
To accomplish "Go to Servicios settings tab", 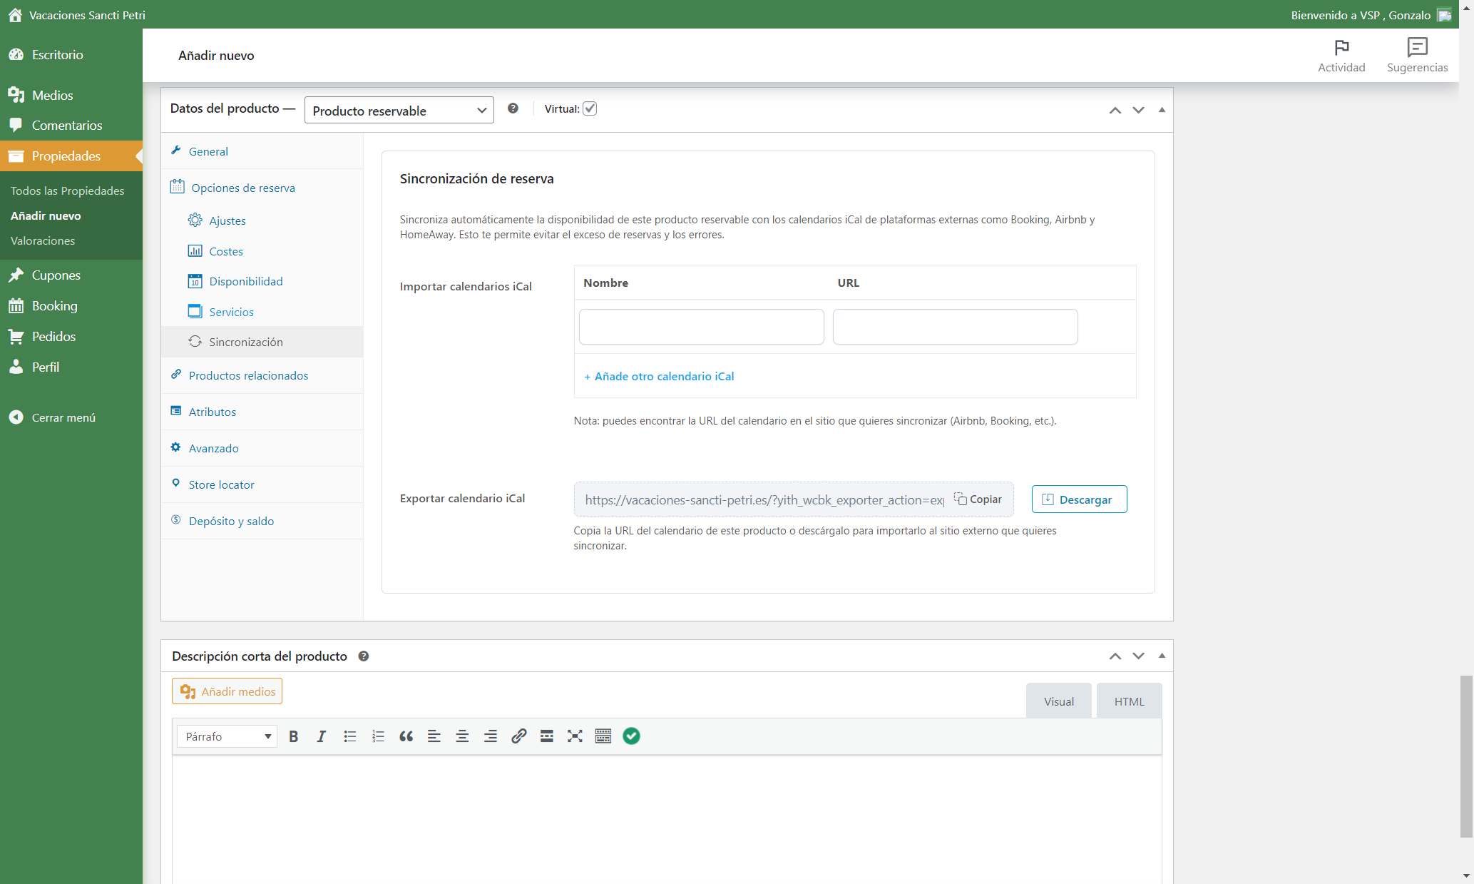I will (x=231, y=312).
